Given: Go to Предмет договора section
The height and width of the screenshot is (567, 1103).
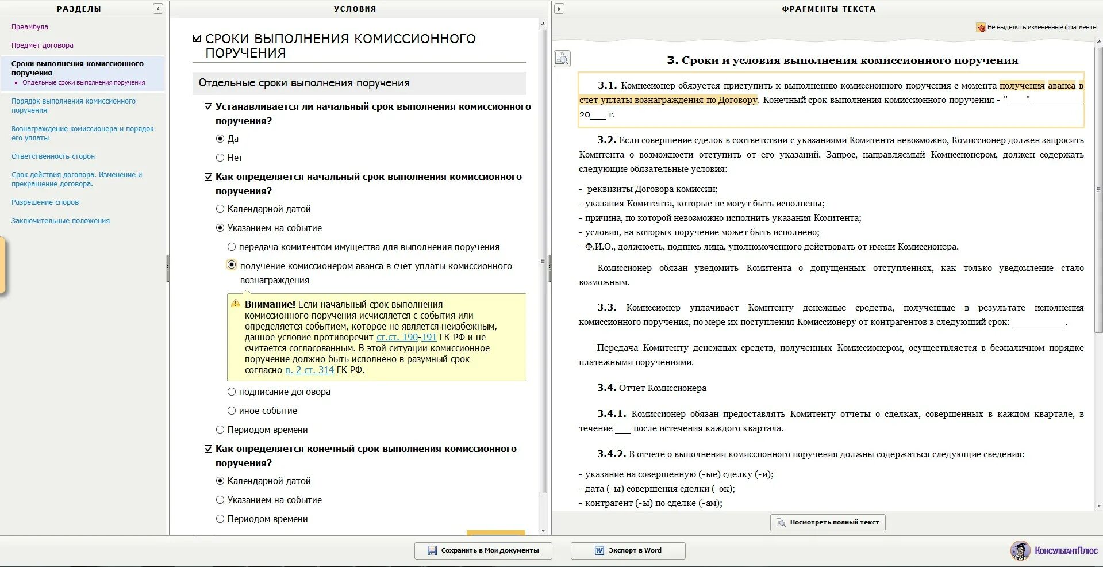Looking at the screenshot, I should [43, 45].
